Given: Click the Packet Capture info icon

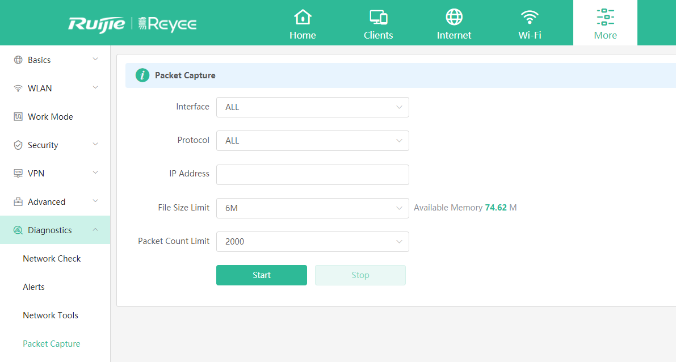Looking at the screenshot, I should click(142, 75).
